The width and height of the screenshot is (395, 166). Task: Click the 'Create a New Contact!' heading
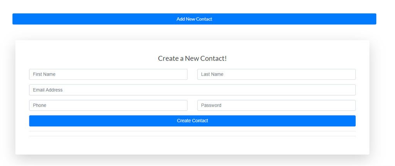(192, 59)
